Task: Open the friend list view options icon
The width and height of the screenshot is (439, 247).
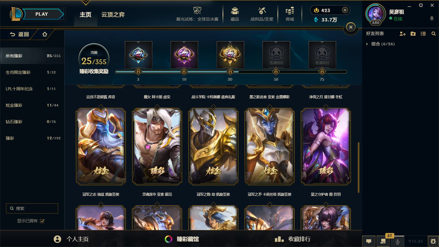Action: pyautogui.click(x=423, y=33)
